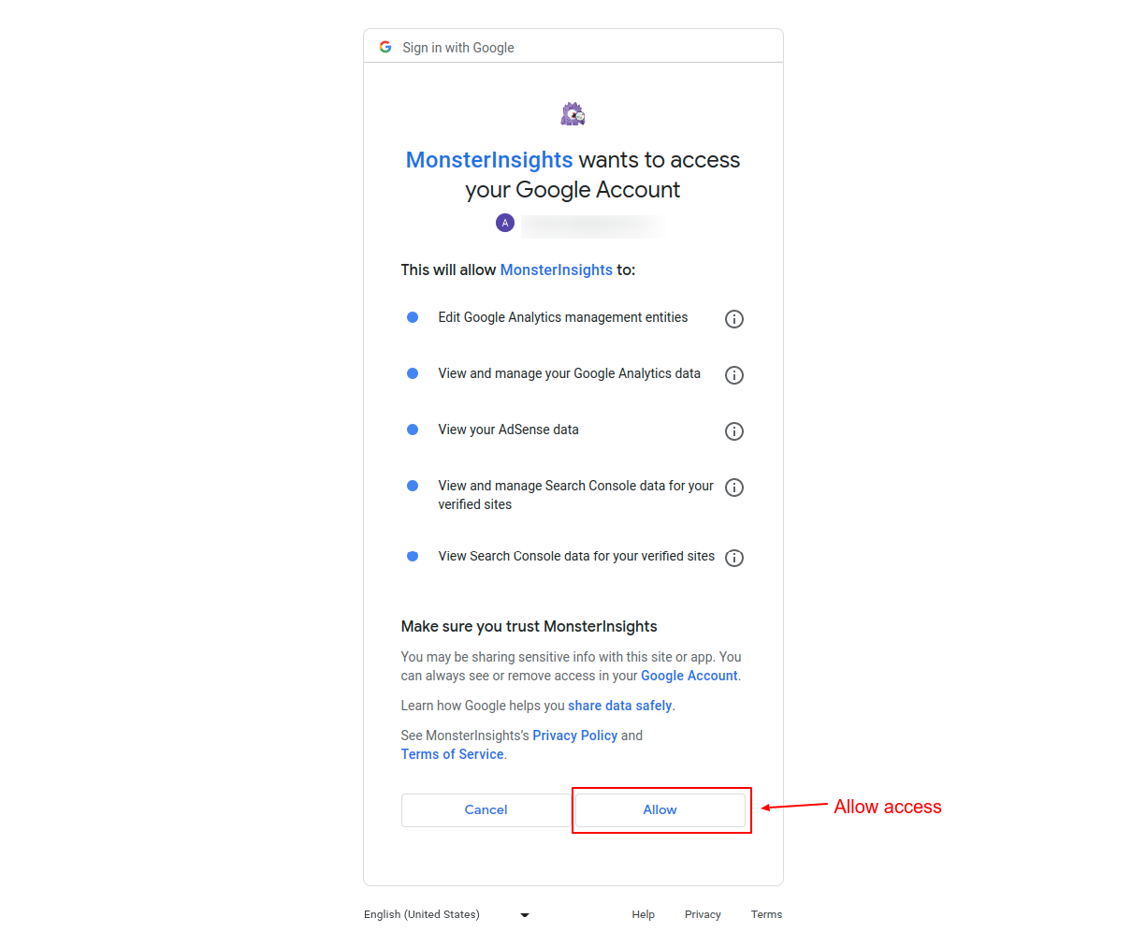Open MonsterInsights's Terms of Service
1146x947 pixels.
[x=452, y=753]
